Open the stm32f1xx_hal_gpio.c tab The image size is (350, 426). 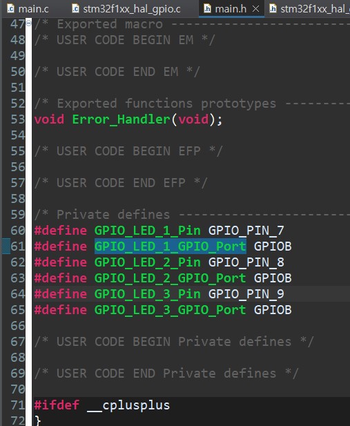126,9
